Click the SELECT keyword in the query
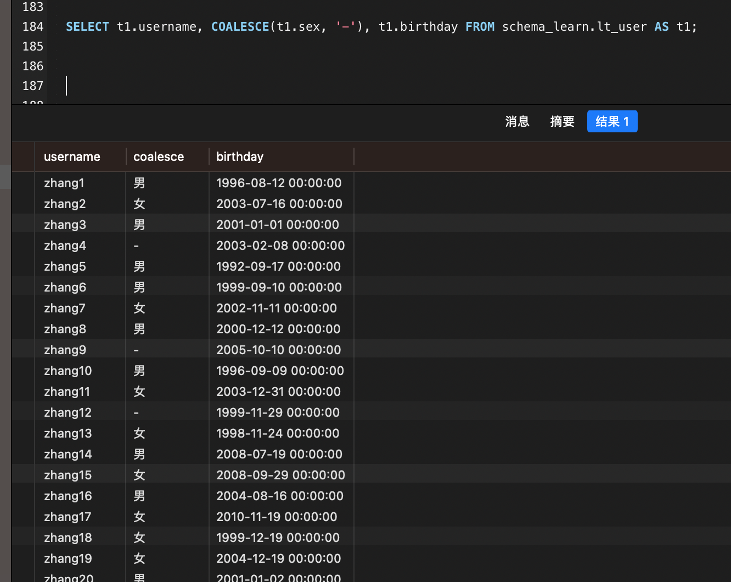The image size is (731, 582). 87,26
